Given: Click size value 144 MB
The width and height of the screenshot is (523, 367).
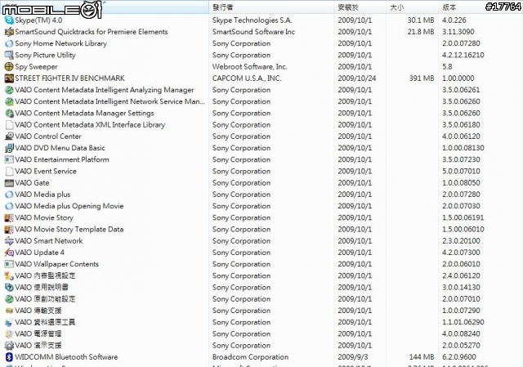Looking at the screenshot, I should click(x=422, y=357).
